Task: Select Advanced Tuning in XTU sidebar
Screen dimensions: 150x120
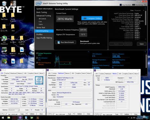Action: point(43,16)
